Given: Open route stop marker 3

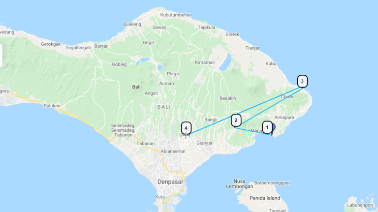Looking at the screenshot, I should point(302,82).
